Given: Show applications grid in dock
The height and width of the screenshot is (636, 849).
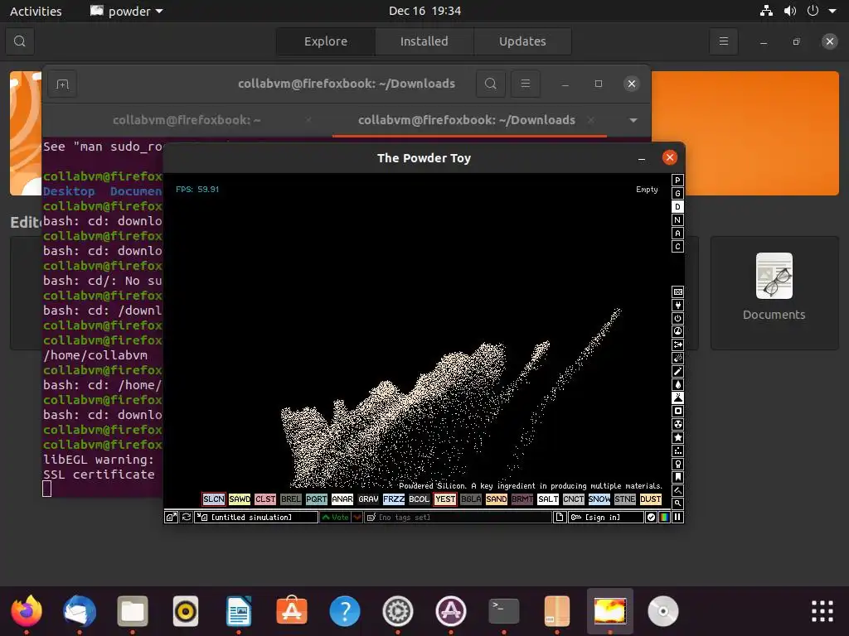Looking at the screenshot, I should pos(822,611).
